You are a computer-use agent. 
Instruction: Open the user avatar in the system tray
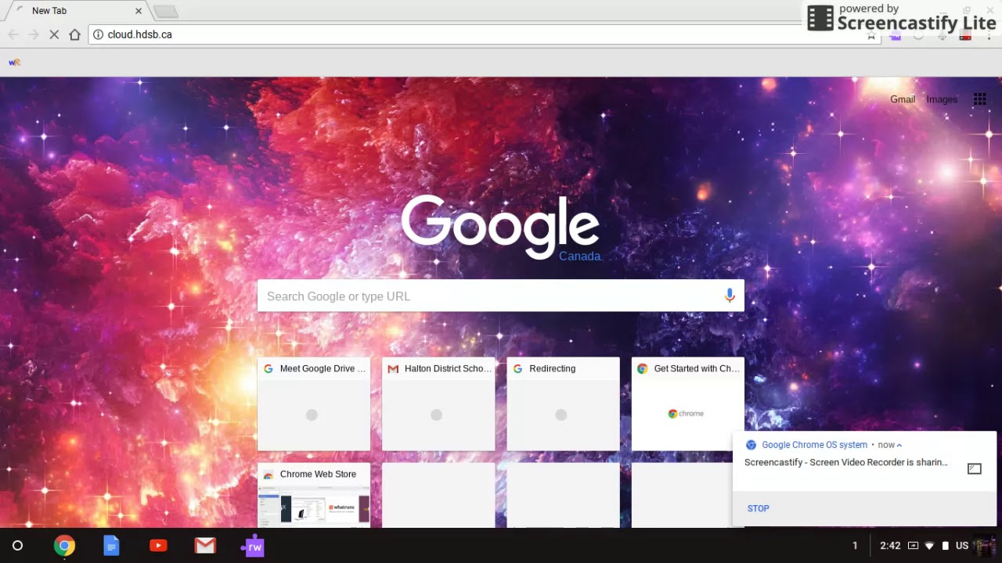(x=984, y=546)
